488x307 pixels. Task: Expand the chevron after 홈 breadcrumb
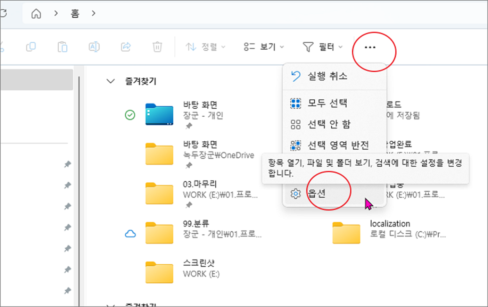click(93, 14)
